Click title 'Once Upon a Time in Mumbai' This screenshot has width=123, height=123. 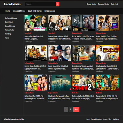(x=83, y=67)
